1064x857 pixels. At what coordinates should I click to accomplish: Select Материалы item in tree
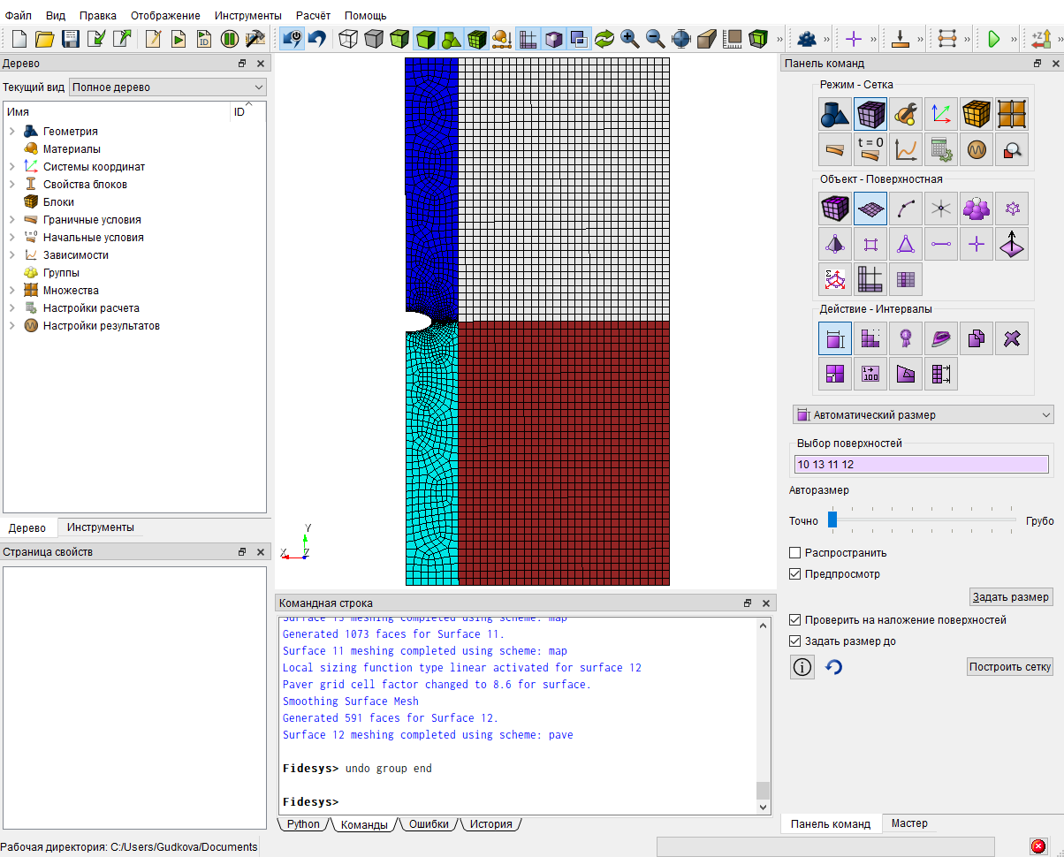[x=72, y=149]
